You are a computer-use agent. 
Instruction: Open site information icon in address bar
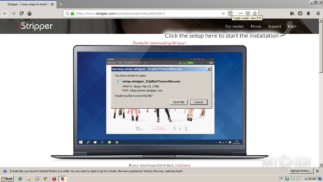tap(67, 13)
